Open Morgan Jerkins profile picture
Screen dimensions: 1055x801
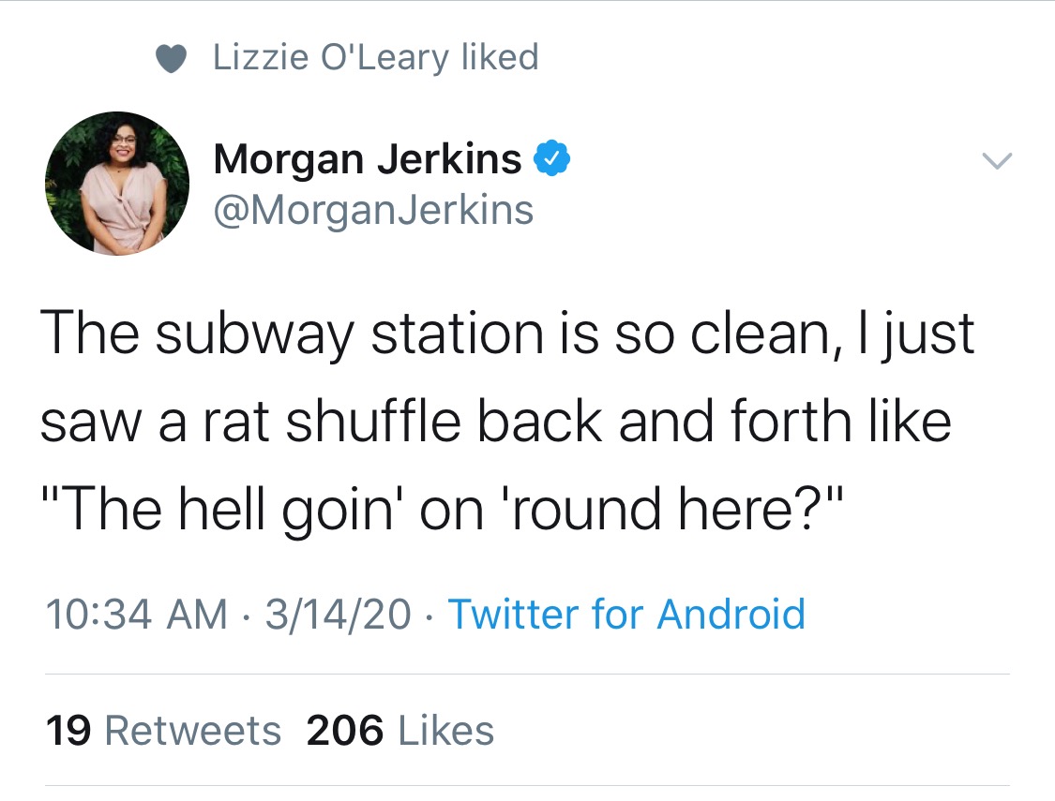(x=117, y=184)
